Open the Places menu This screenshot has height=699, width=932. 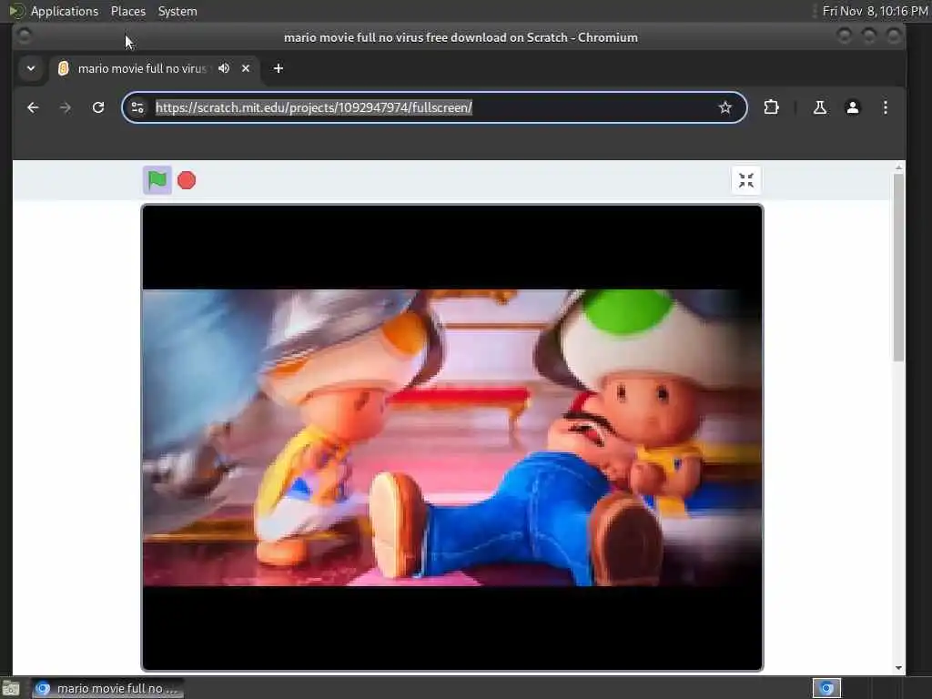[127, 11]
